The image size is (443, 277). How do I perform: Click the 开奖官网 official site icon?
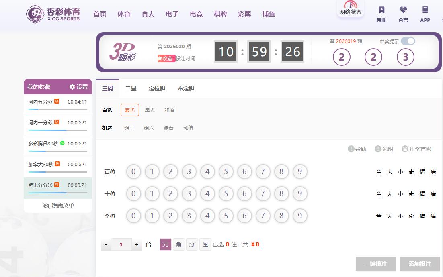[405, 149]
